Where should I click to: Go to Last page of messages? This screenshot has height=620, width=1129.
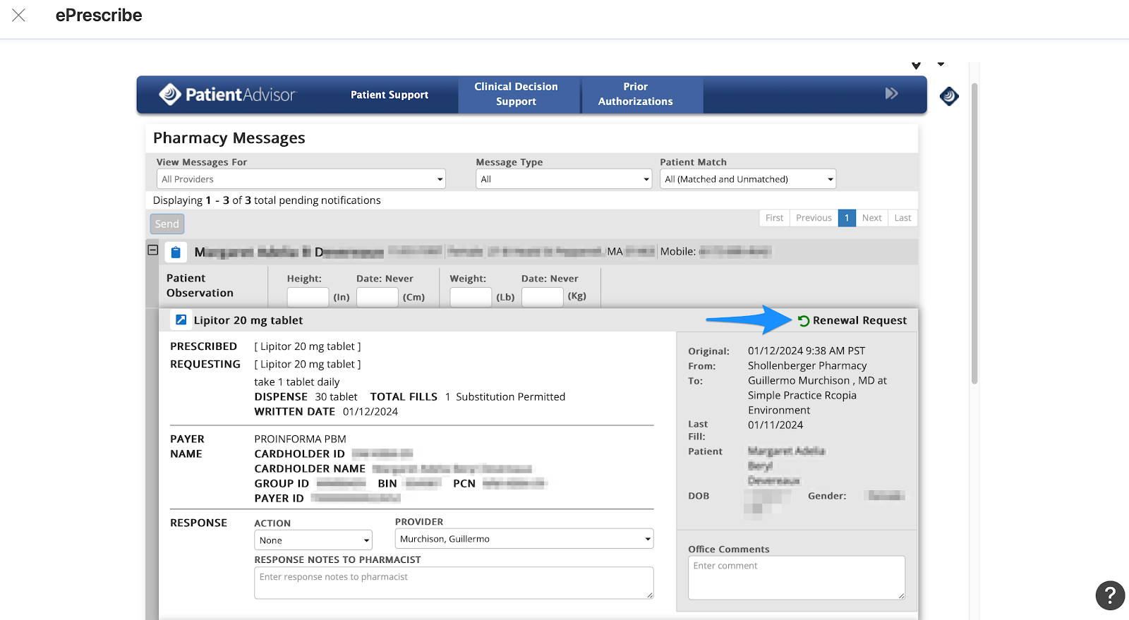coord(902,218)
